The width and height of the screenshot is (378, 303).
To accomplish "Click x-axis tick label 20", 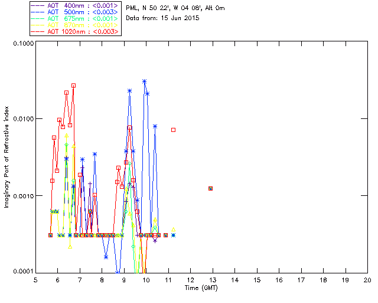I will (x=367, y=280).
